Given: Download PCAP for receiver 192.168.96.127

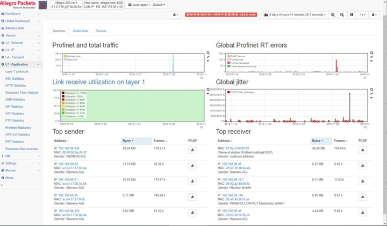Looking at the screenshot, I should pos(363,181).
